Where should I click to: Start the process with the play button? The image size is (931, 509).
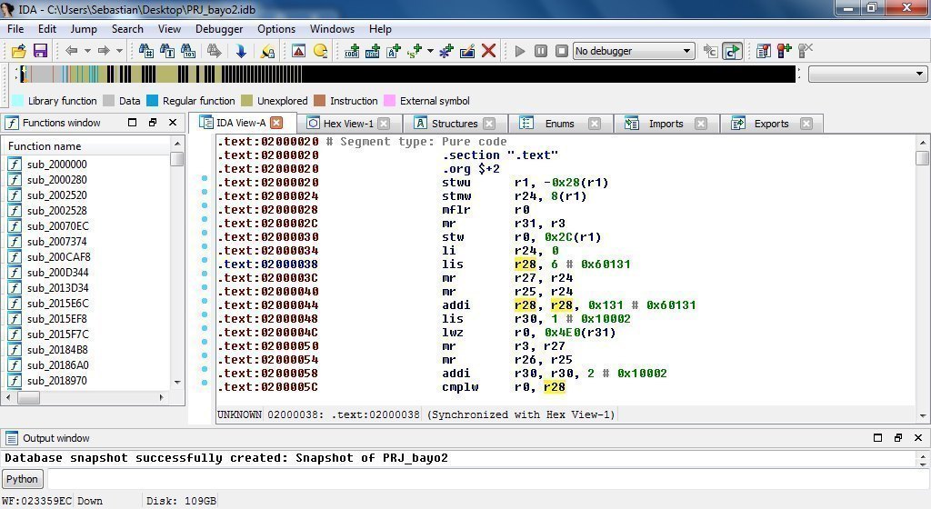tap(520, 51)
